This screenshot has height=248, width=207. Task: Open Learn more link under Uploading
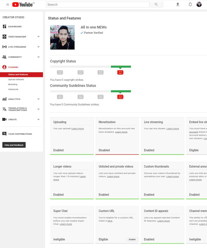pyautogui.click(x=78, y=129)
